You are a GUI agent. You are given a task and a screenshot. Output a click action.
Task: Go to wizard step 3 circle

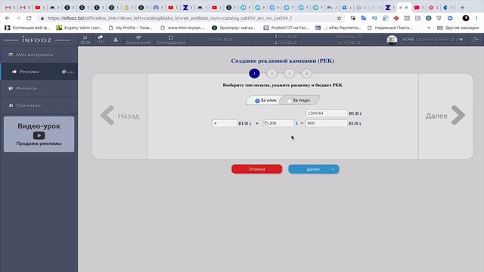289,73
